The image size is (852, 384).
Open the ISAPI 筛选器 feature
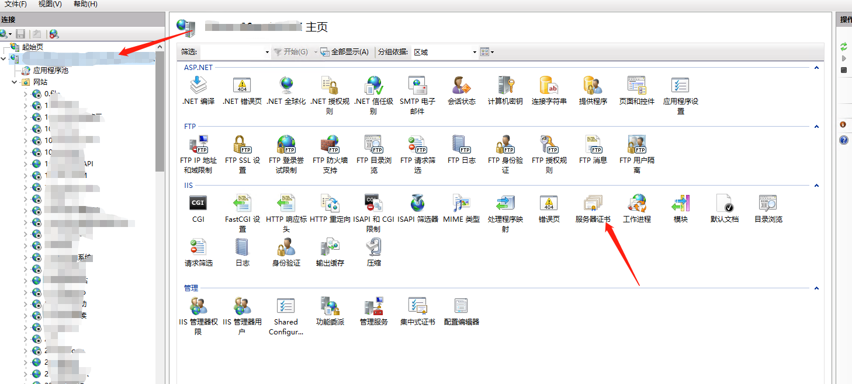pos(418,209)
